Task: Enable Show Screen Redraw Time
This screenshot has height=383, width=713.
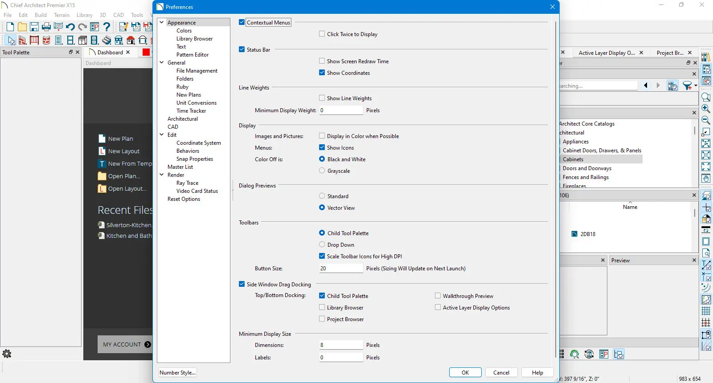Action: point(322,61)
